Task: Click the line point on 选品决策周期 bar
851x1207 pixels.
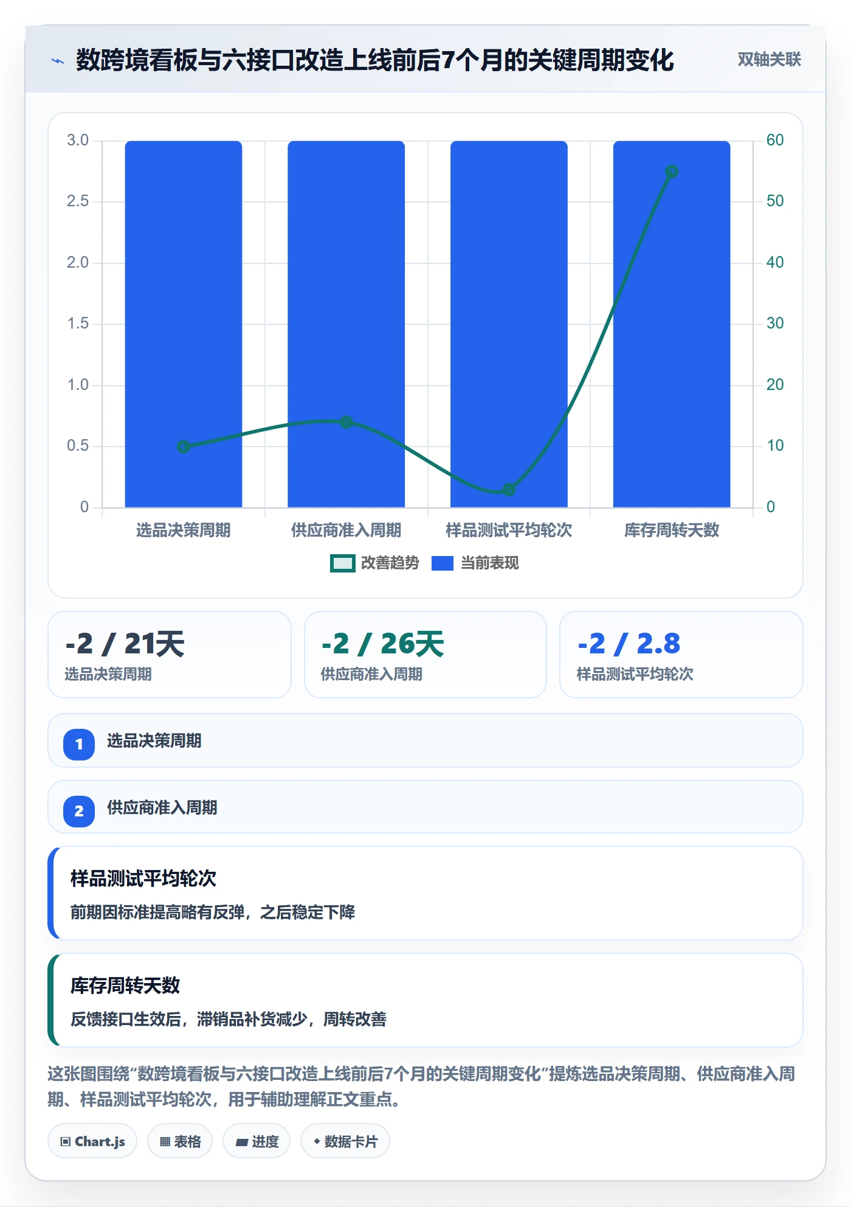Action: 184,447
